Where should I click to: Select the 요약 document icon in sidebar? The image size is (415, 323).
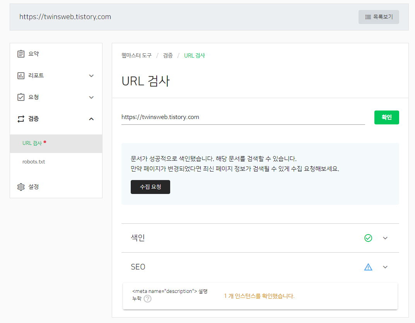point(21,54)
